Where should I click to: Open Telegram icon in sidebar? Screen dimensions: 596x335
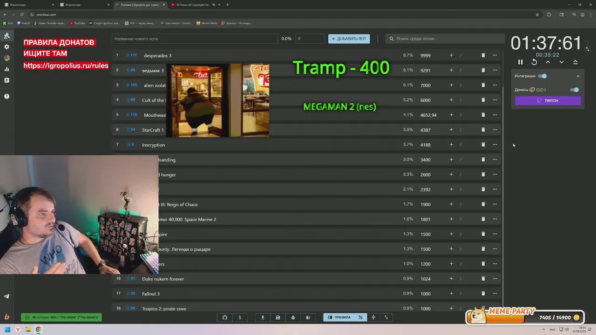7,296
